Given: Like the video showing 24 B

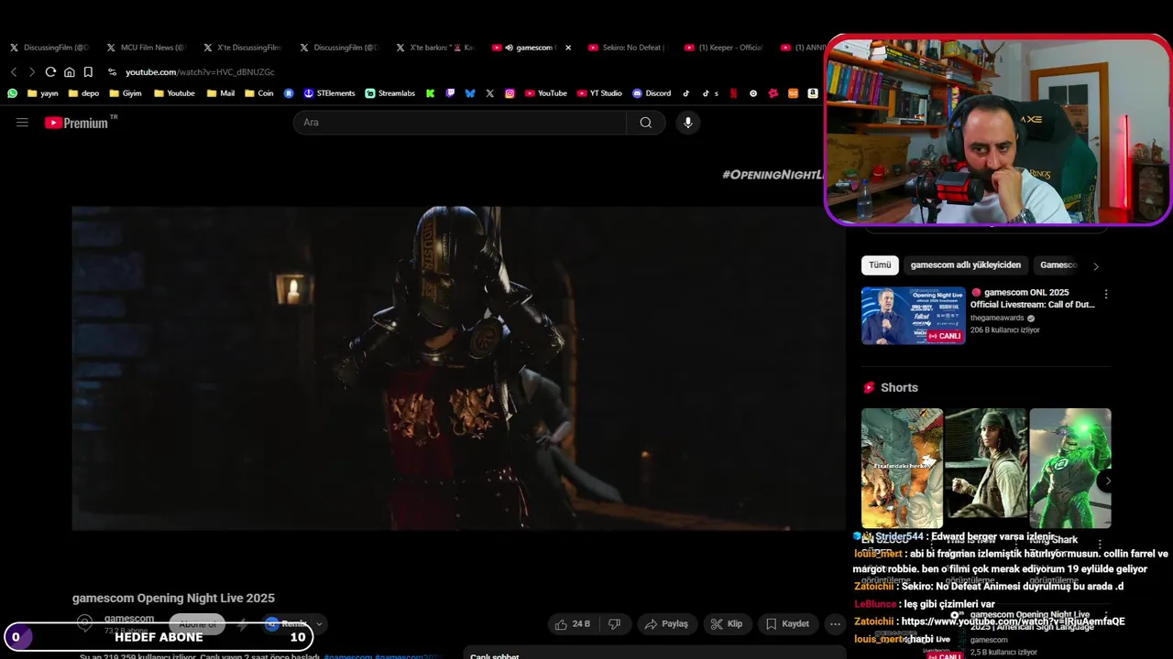Looking at the screenshot, I should pyautogui.click(x=572, y=624).
